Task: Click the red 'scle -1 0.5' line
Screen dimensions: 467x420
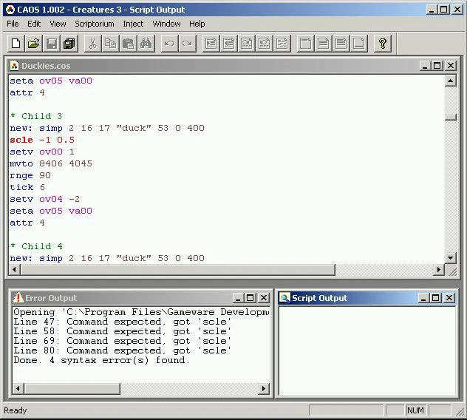Action: pyautogui.click(x=42, y=140)
